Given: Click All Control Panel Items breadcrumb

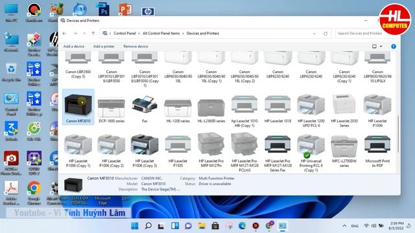Looking at the screenshot, I should (161, 34).
